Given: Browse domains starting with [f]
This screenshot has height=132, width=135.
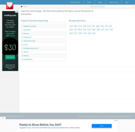Looking at the screenshot, I should [93, 26].
